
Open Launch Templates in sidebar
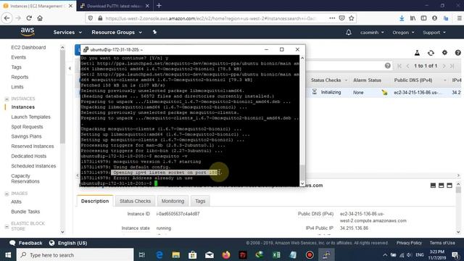coord(30,117)
